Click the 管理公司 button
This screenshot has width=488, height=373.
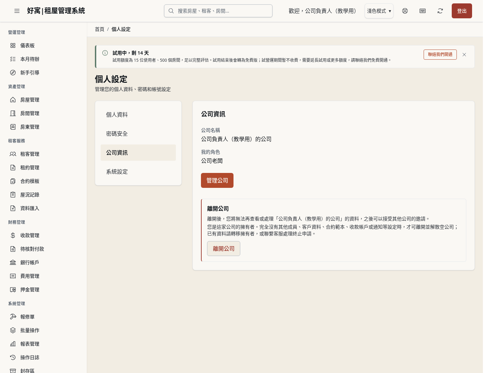(217, 180)
